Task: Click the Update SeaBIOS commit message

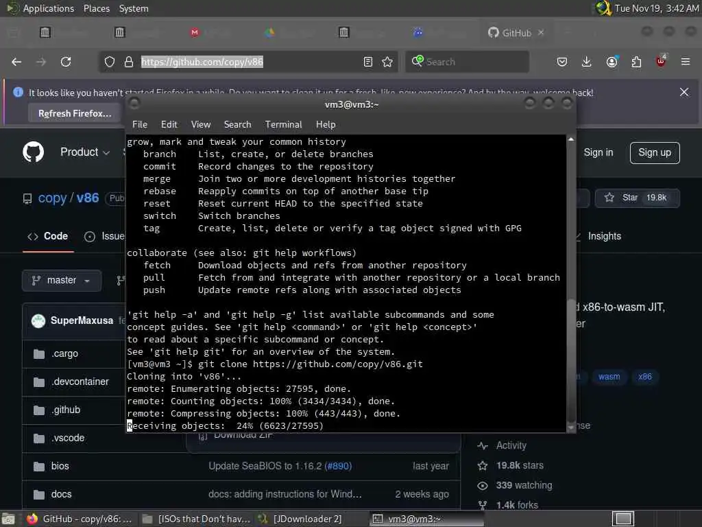Action: (x=265, y=467)
